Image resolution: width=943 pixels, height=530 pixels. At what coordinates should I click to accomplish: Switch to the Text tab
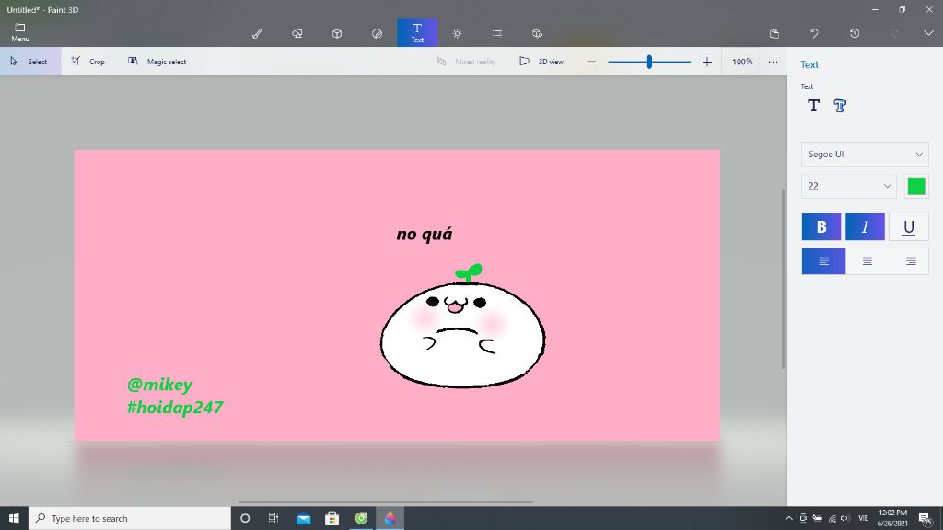click(x=417, y=32)
